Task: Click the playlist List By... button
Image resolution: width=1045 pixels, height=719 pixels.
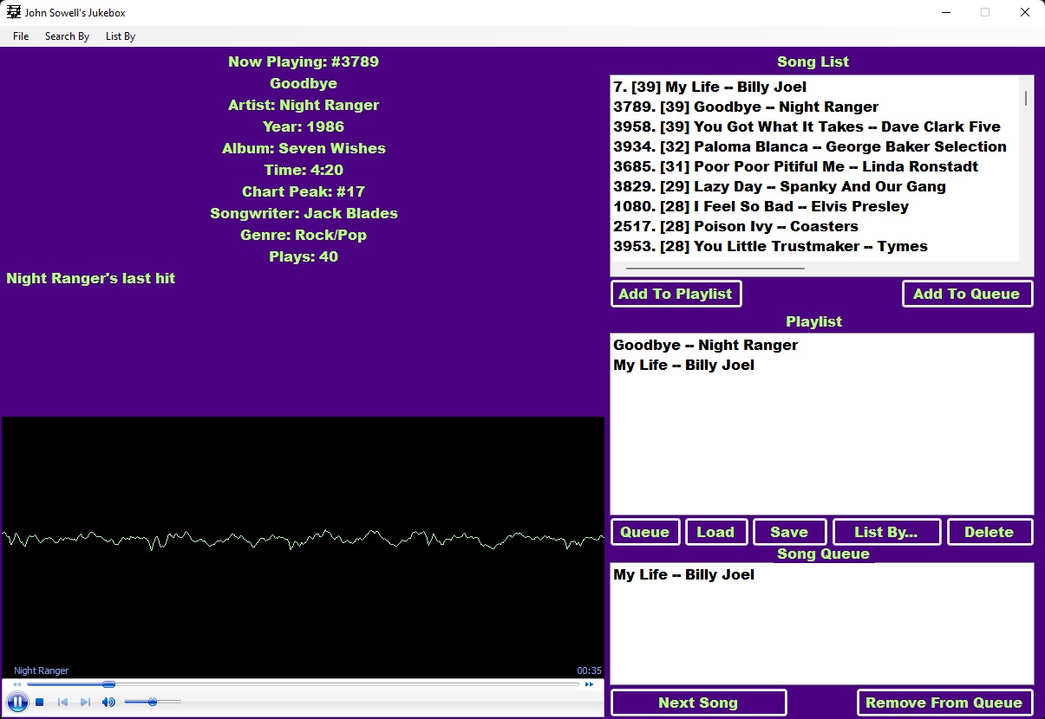Action: coord(885,532)
